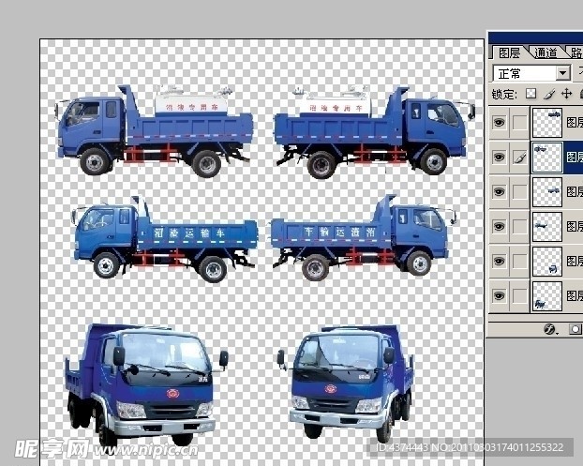Open the partially visible 路径 tab
The image size is (583, 466).
(x=576, y=53)
